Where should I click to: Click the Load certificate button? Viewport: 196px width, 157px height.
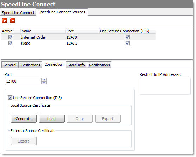(52, 118)
